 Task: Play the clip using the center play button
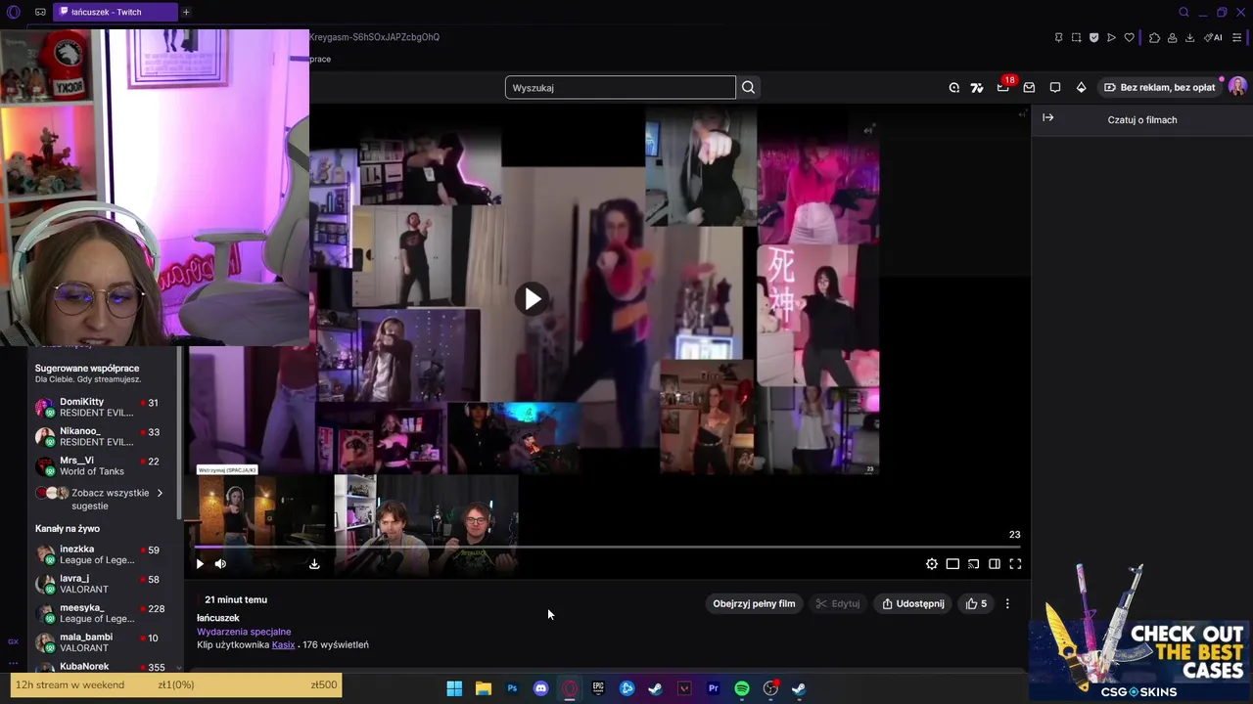[x=532, y=299]
